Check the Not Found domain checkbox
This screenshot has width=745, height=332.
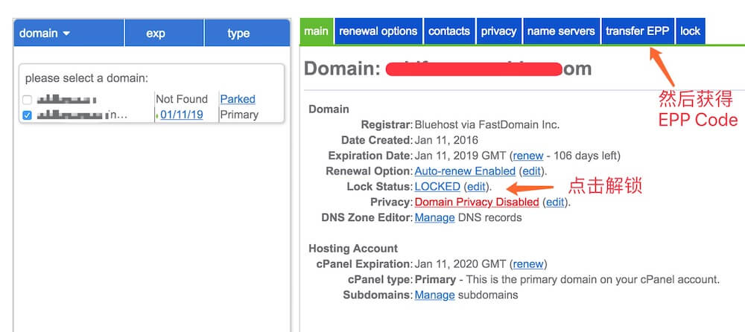[x=28, y=100]
